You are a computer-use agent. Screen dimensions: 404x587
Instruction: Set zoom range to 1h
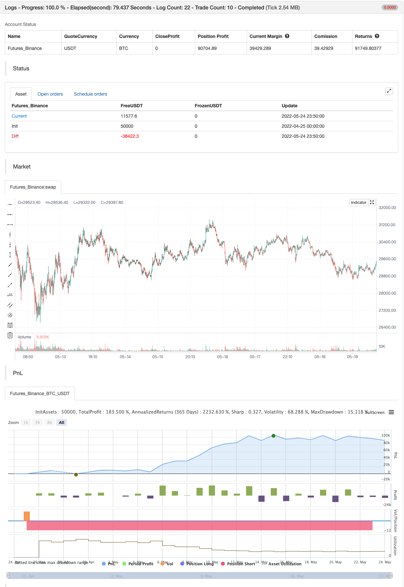(26, 422)
